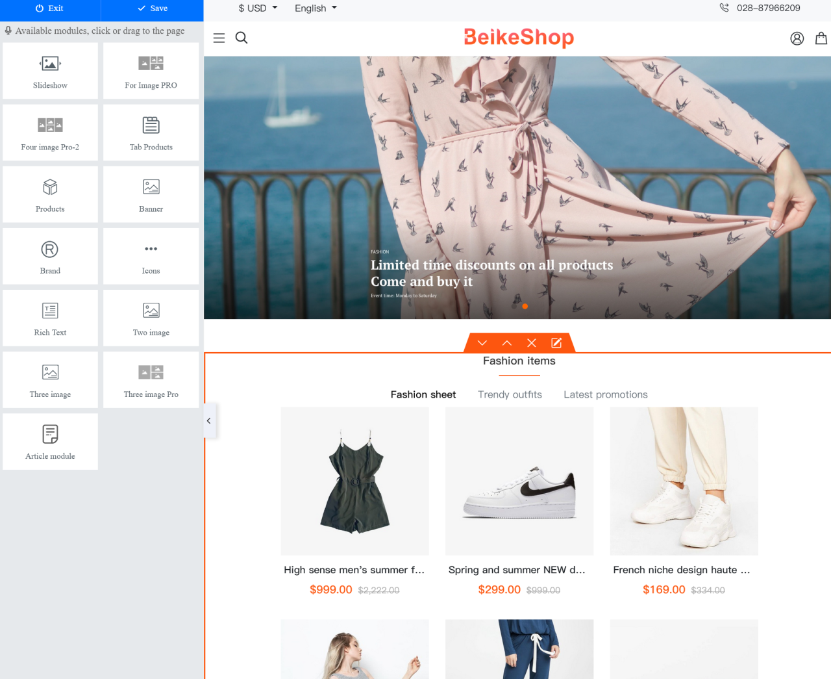
Task: Edit the Fashion items module
Action: pyautogui.click(x=556, y=343)
